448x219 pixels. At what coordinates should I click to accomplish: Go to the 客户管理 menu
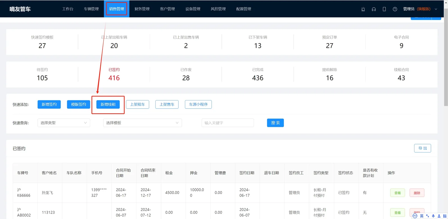(167, 9)
